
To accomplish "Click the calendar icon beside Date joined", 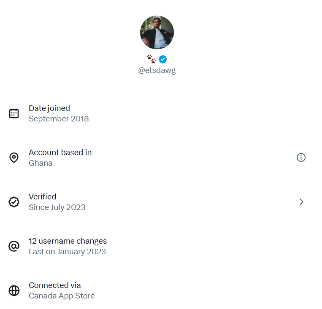I will [x=14, y=113].
